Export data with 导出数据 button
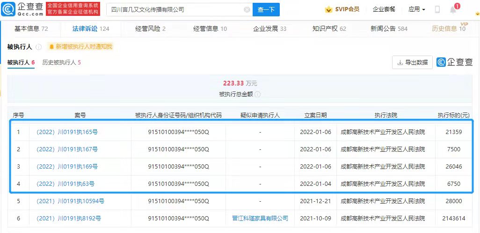480x233 pixels. point(412,63)
